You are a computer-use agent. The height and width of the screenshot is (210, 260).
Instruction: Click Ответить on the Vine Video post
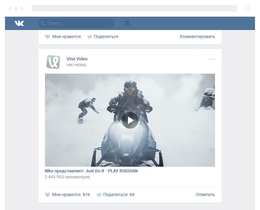point(205,195)
